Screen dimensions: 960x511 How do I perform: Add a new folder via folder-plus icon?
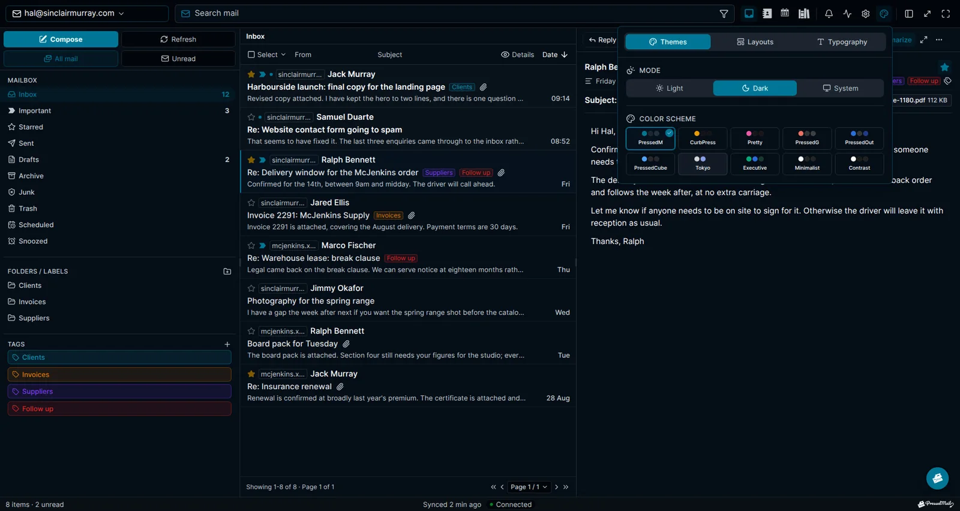pyautogui.click(x=227, y=271)
